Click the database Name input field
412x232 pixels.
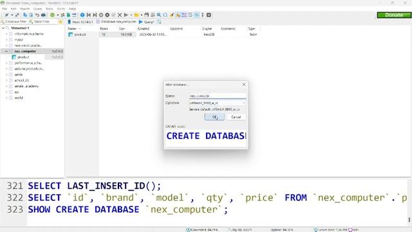click(x=218, y=96)
